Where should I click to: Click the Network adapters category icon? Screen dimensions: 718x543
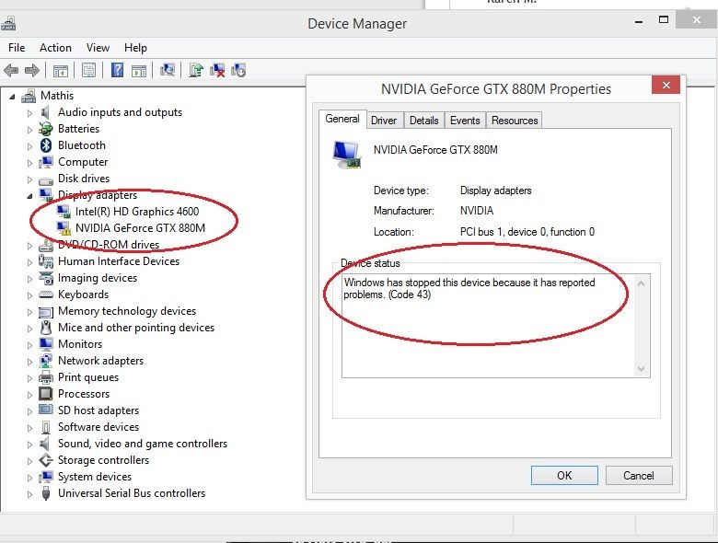point(46,361)
